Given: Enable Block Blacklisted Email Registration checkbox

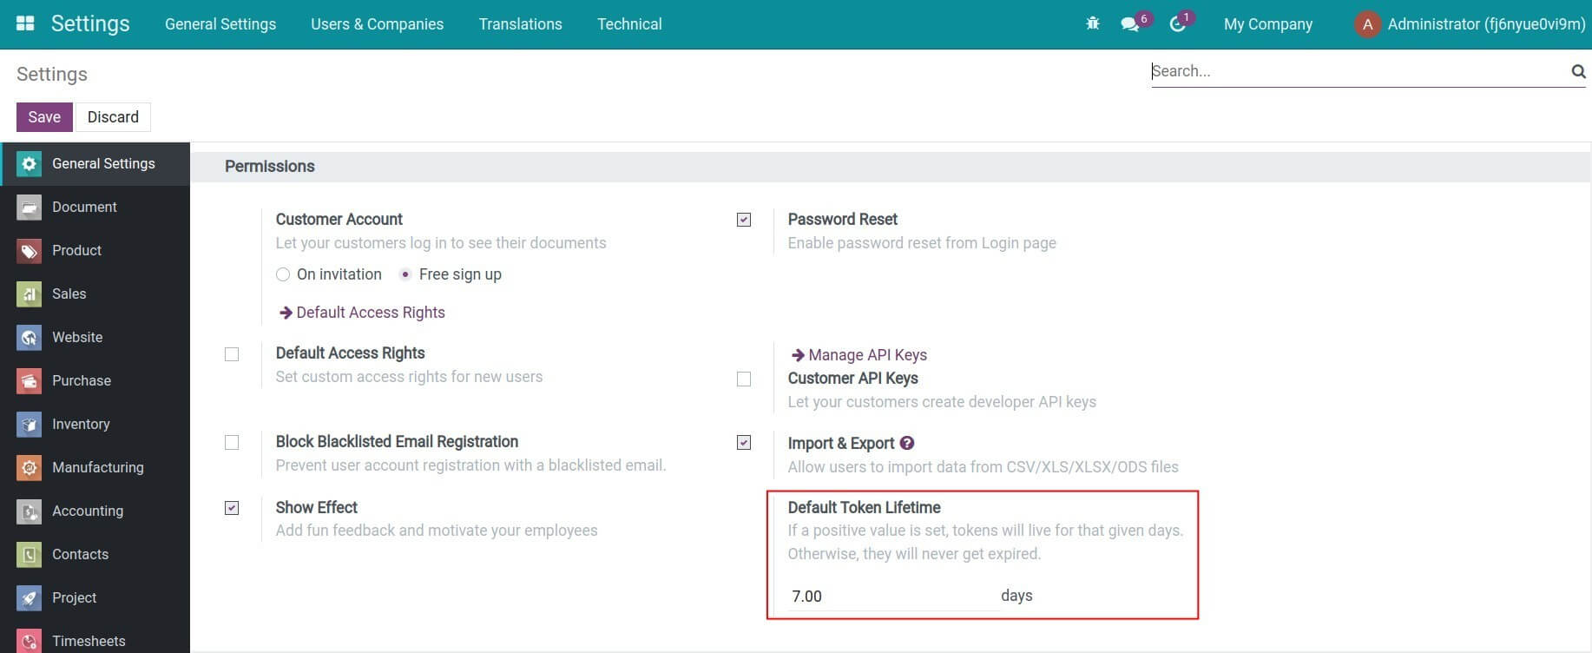Looking at the screenshot, I should click(232, 443).
